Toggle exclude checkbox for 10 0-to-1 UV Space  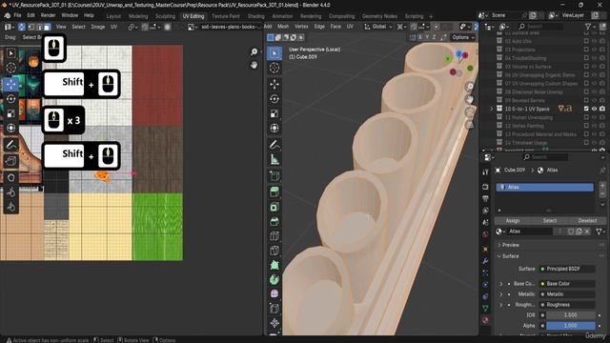(x=586, y=109)
